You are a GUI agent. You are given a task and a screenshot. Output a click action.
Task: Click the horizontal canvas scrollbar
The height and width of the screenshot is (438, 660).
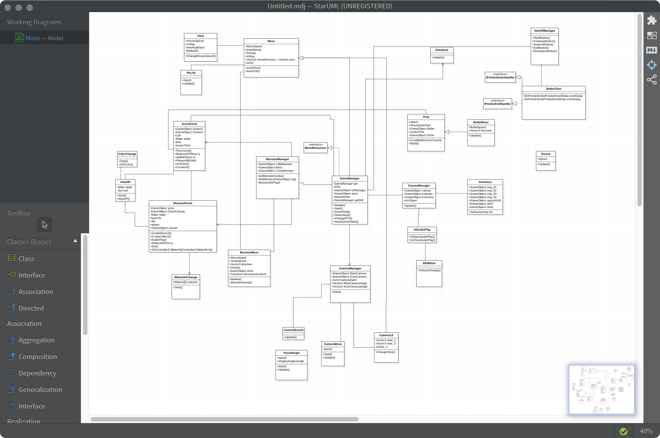coord(224,419)
